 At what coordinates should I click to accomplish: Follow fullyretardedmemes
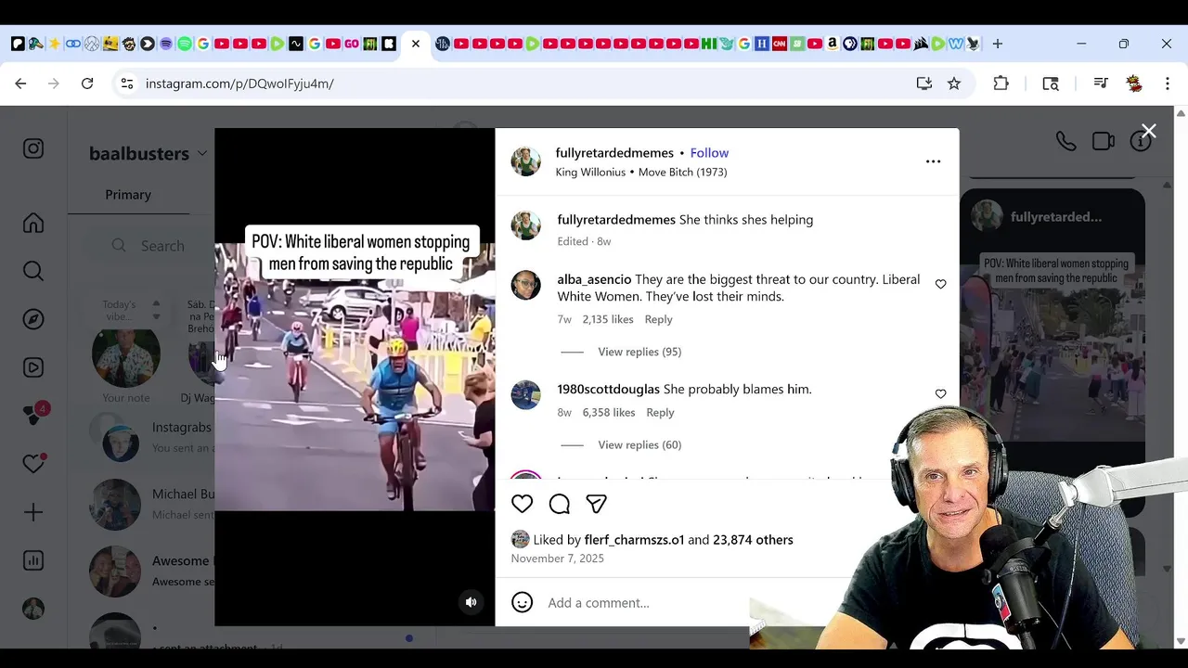coord(709,153)
